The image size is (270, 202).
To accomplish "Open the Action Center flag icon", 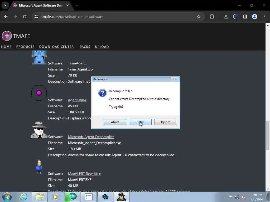I will tap(230, 197).
